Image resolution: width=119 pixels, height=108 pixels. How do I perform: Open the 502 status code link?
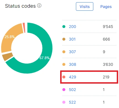[72, 90]
